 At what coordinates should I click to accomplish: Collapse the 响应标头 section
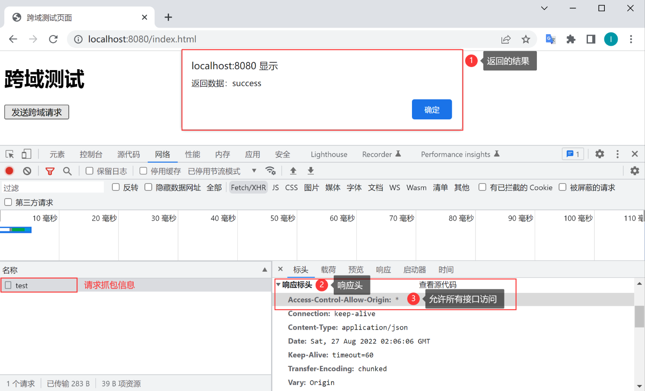278,285
